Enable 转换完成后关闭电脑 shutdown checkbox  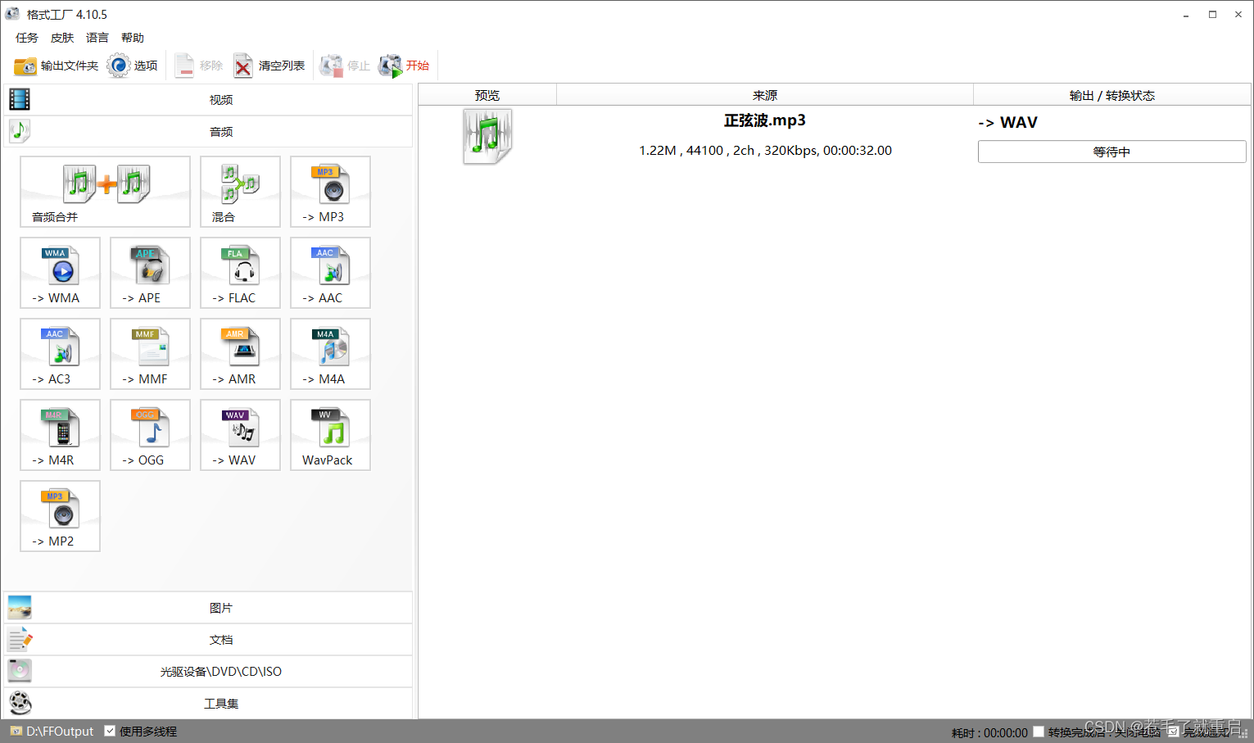pos(1039,732)
